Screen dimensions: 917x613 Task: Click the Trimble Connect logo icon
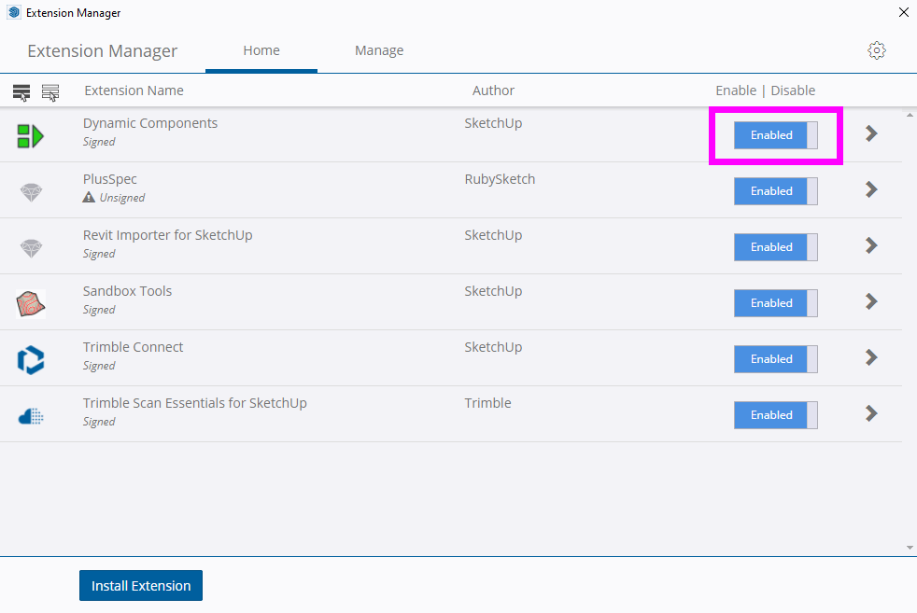click(x=31, y=359)
